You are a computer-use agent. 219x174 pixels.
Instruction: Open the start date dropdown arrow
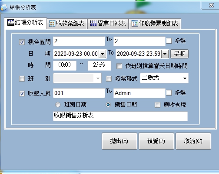[x=102, y=54]
